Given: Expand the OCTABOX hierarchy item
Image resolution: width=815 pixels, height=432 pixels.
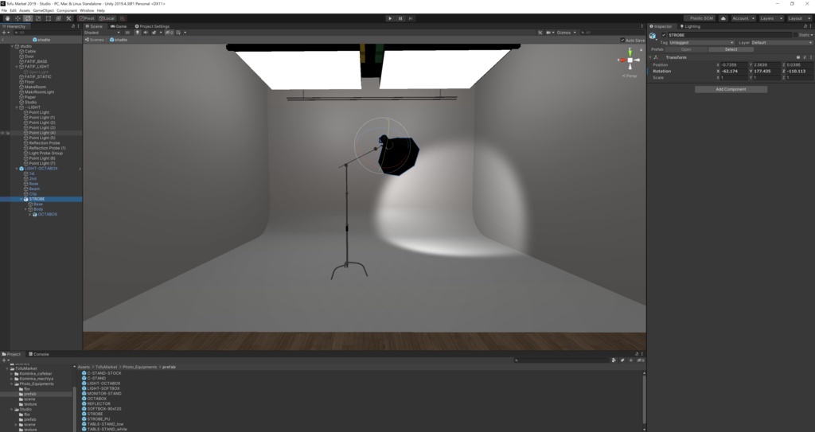Looking at the screenshot, I should (29, 214).
